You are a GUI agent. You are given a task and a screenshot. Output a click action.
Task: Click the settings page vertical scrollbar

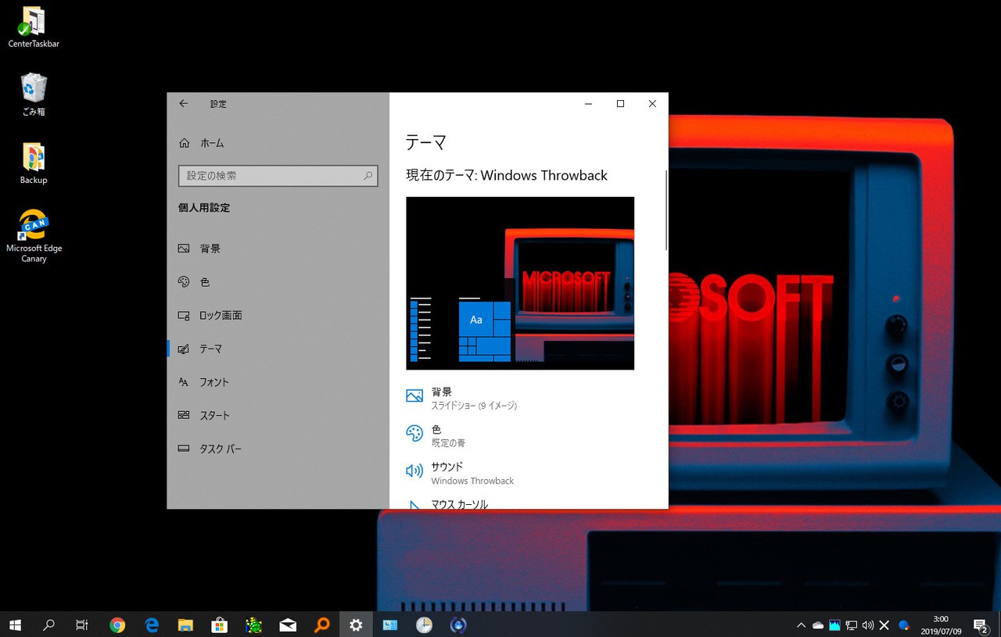(666, 210)
